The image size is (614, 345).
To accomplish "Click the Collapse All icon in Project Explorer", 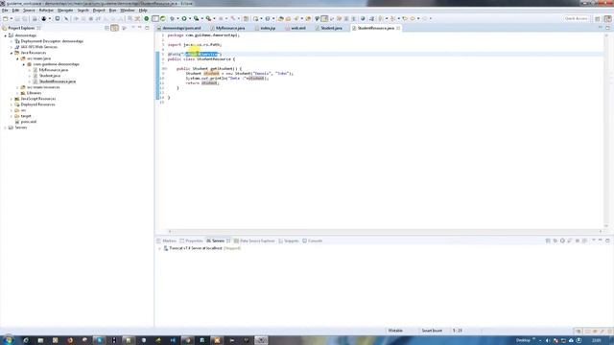I will 106,28.
